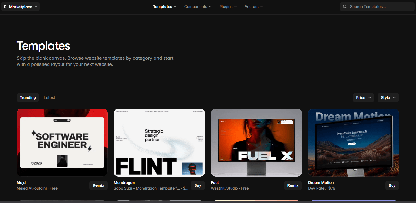The height and width of the screenshot is (203, 416).
Task: Open the Dream Motion preview thumbnail
Action: pyautogui.click(x=353, y=143)
